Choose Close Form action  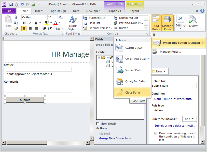point(132,93)
